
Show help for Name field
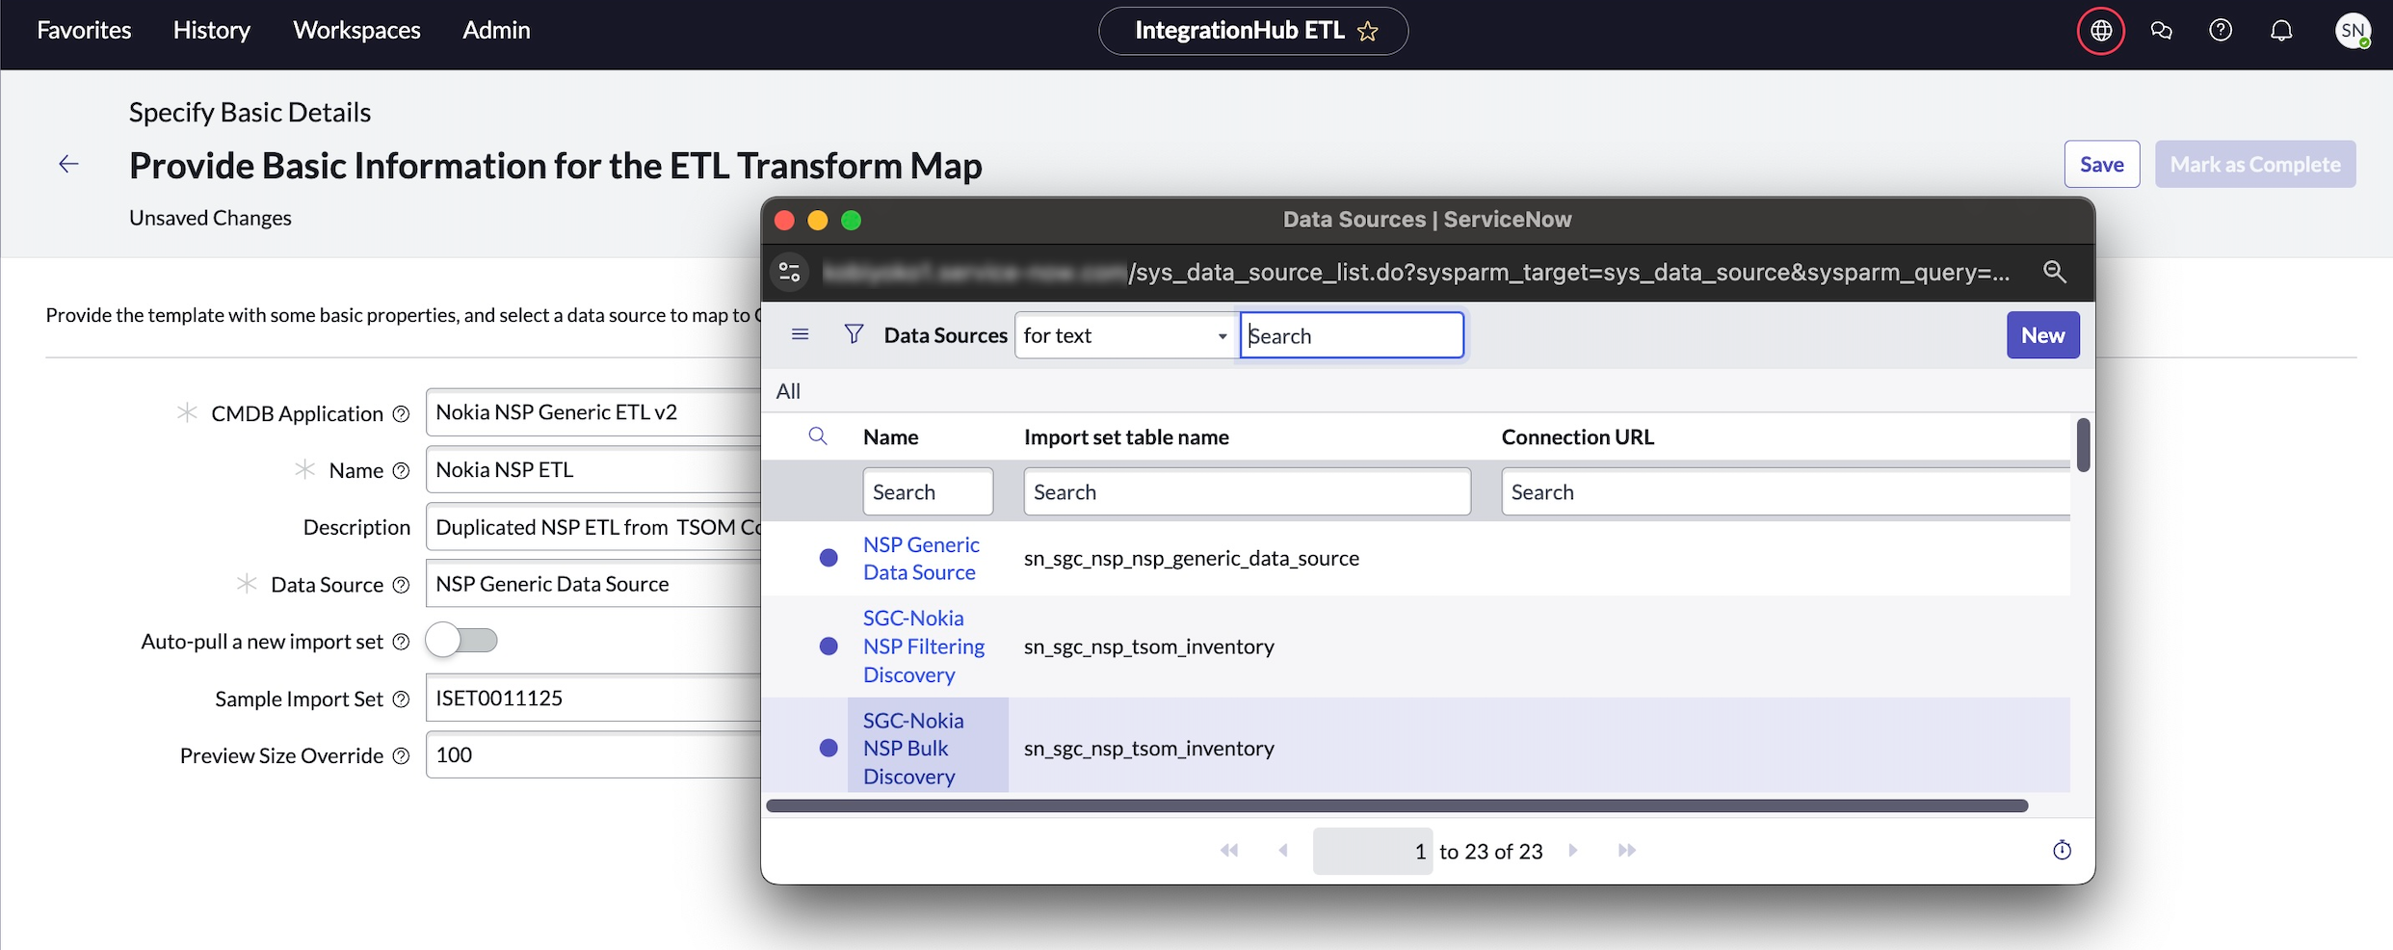tap(401, 471)
